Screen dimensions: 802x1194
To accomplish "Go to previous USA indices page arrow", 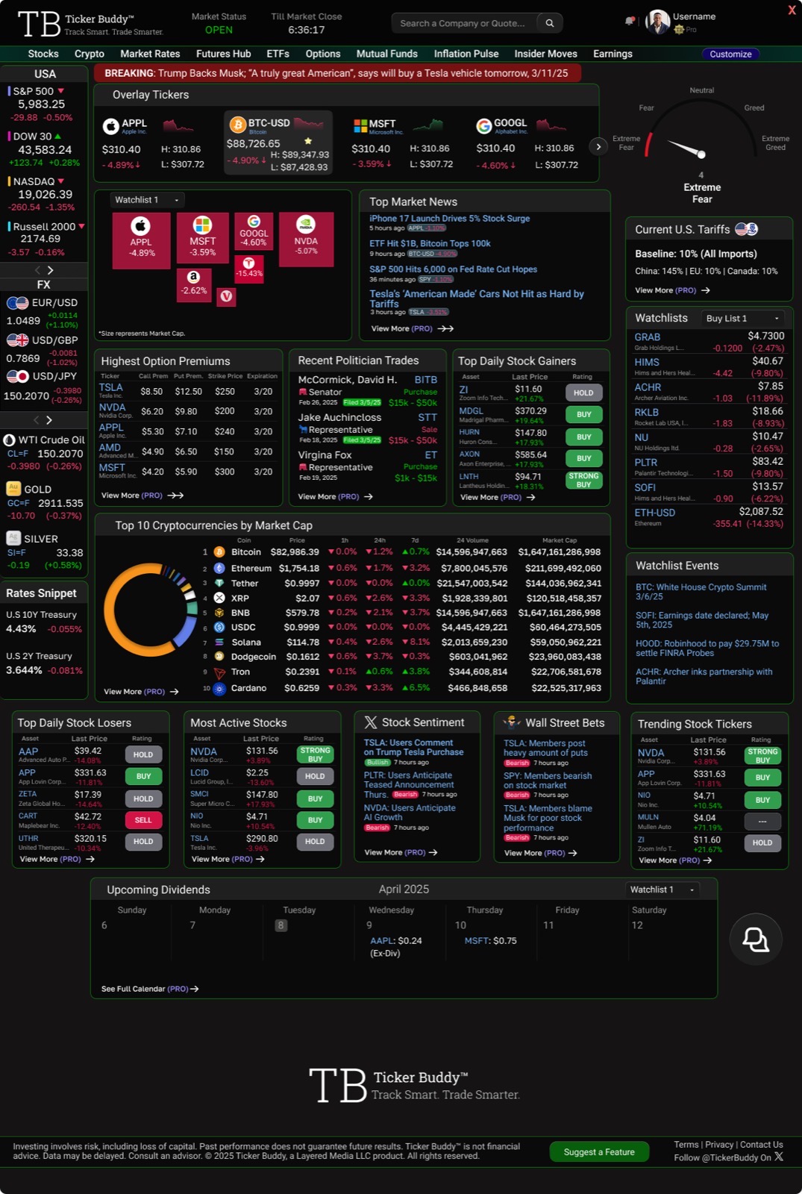I will point(37,270).
